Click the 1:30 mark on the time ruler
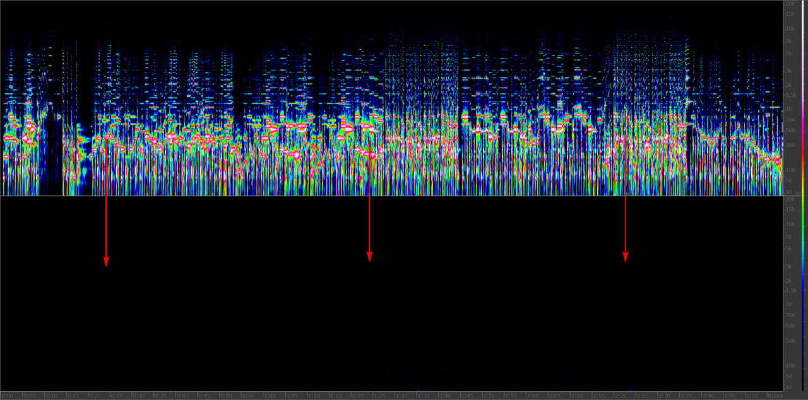Screen dimensions: 808x400 [x=401, y=396]
